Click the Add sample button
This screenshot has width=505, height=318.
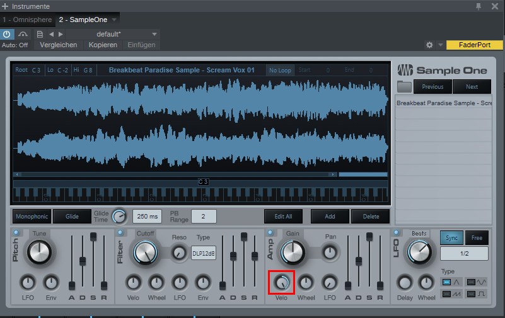(330, 217)
